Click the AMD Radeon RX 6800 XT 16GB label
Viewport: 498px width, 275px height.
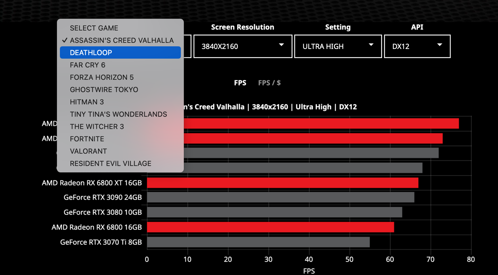coord(92,183)
